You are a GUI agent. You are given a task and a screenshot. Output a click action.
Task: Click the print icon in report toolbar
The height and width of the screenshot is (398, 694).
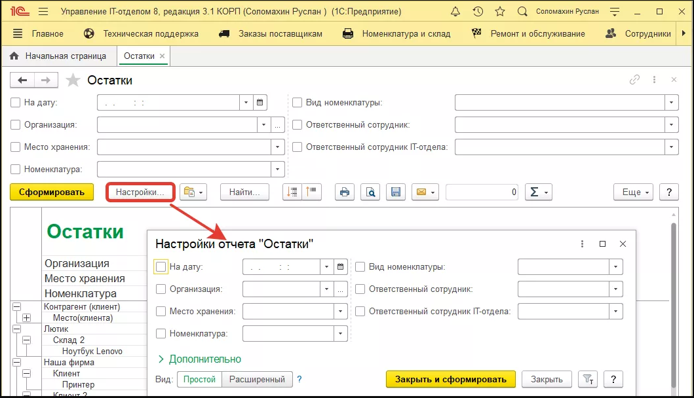(345, 192)
